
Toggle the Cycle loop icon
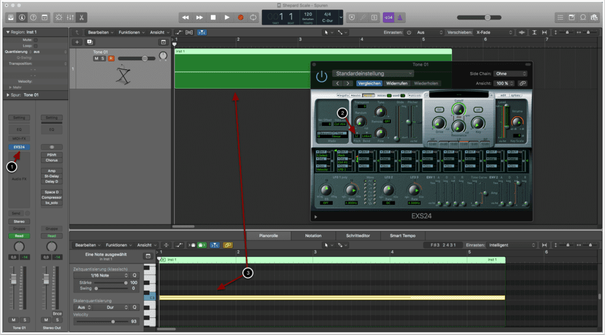pos(253,18)
